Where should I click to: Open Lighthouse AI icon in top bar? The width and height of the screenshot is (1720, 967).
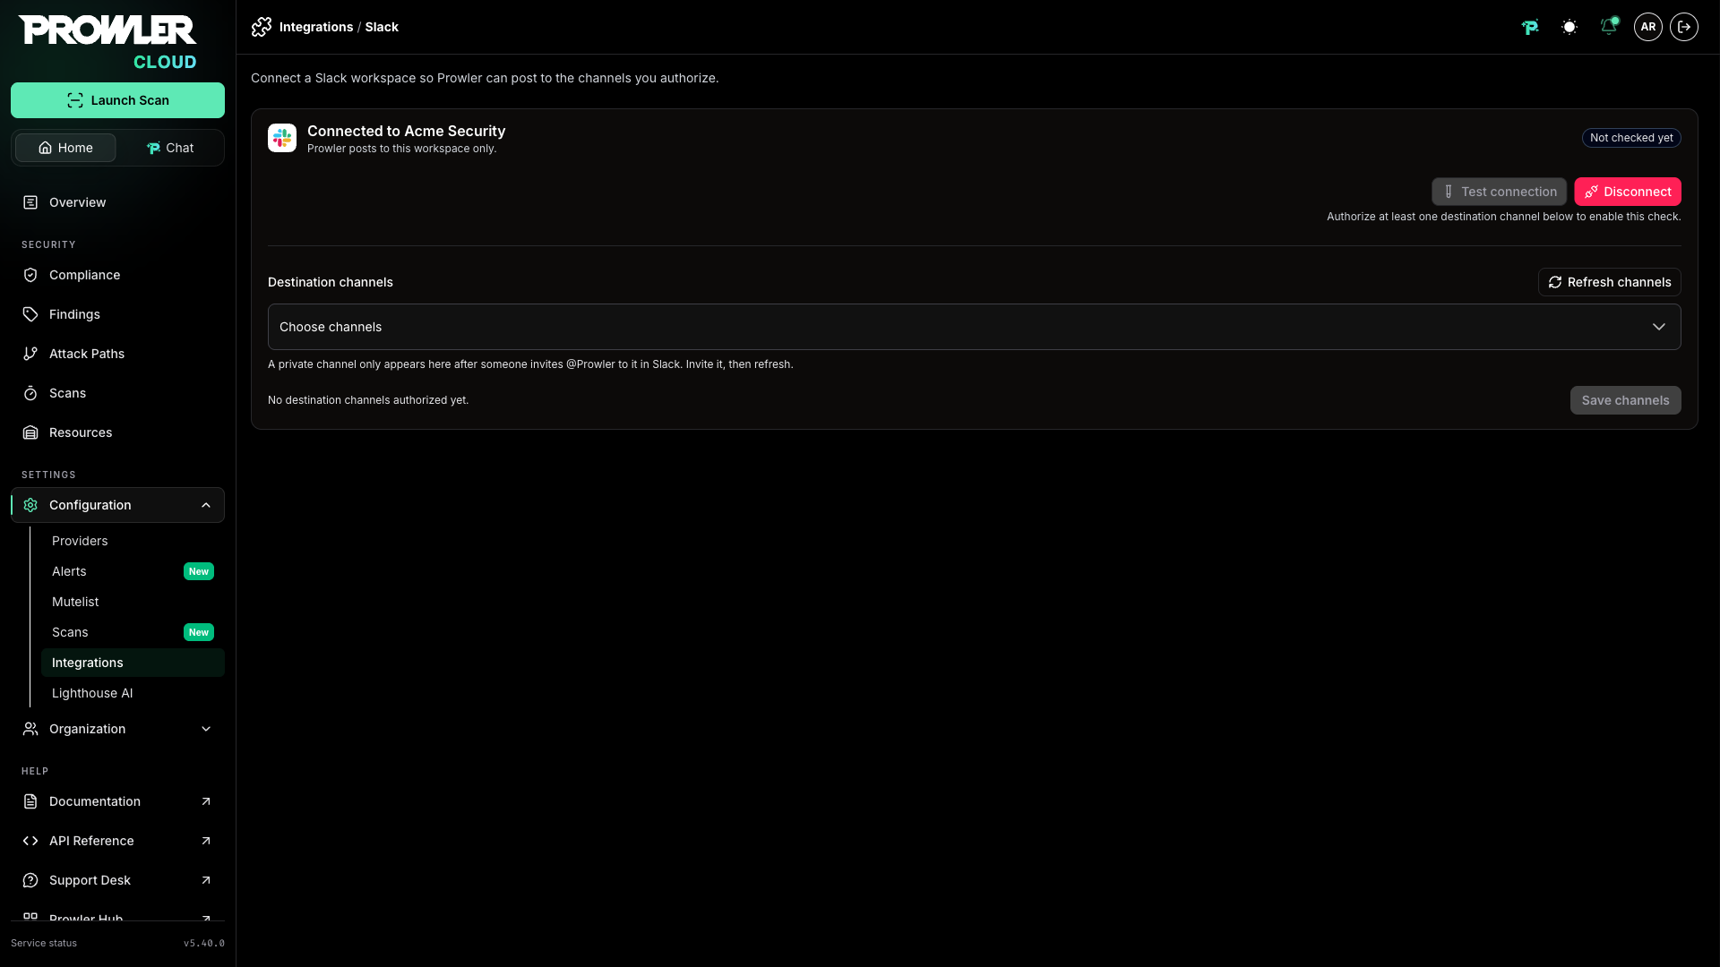(1530, 27)
